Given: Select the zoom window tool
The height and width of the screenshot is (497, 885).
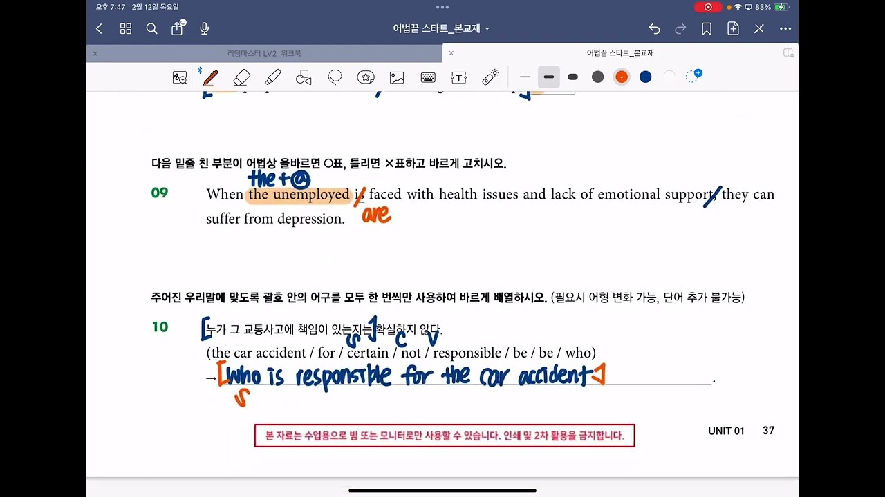Looking at the screenshot, I should (180, 77).
